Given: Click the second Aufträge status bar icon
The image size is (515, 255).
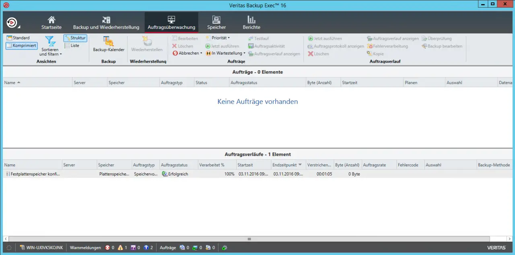Looking at the screenshot, I should (x=195, y=248).
